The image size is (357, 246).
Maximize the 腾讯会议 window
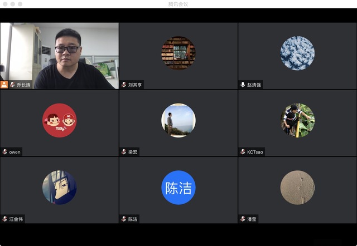tap(20, 4)
